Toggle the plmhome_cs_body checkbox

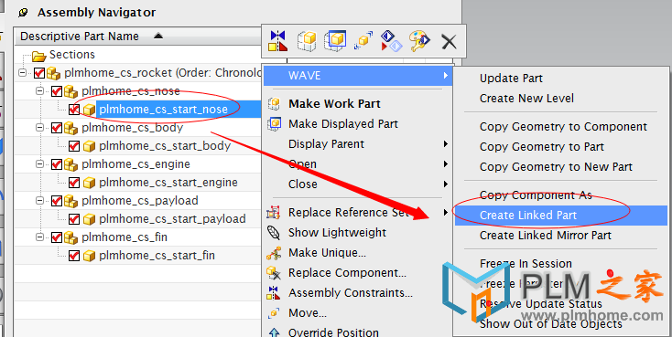click(x=57, y=128)
